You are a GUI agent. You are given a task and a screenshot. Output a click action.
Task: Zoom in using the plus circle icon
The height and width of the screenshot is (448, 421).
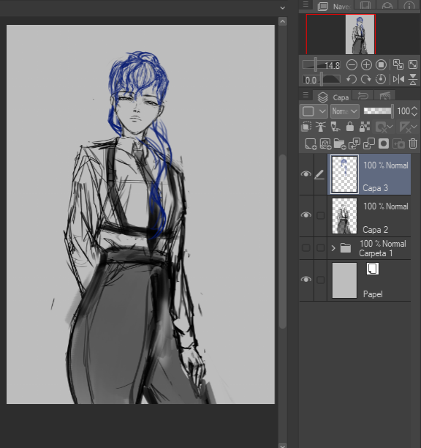[366, 65]
